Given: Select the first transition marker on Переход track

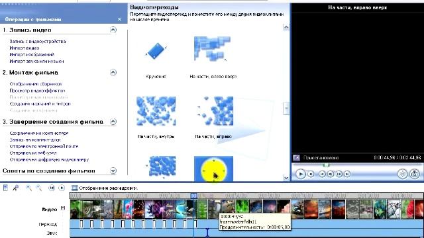Looking at the screenshot, I should click(81, 223).
